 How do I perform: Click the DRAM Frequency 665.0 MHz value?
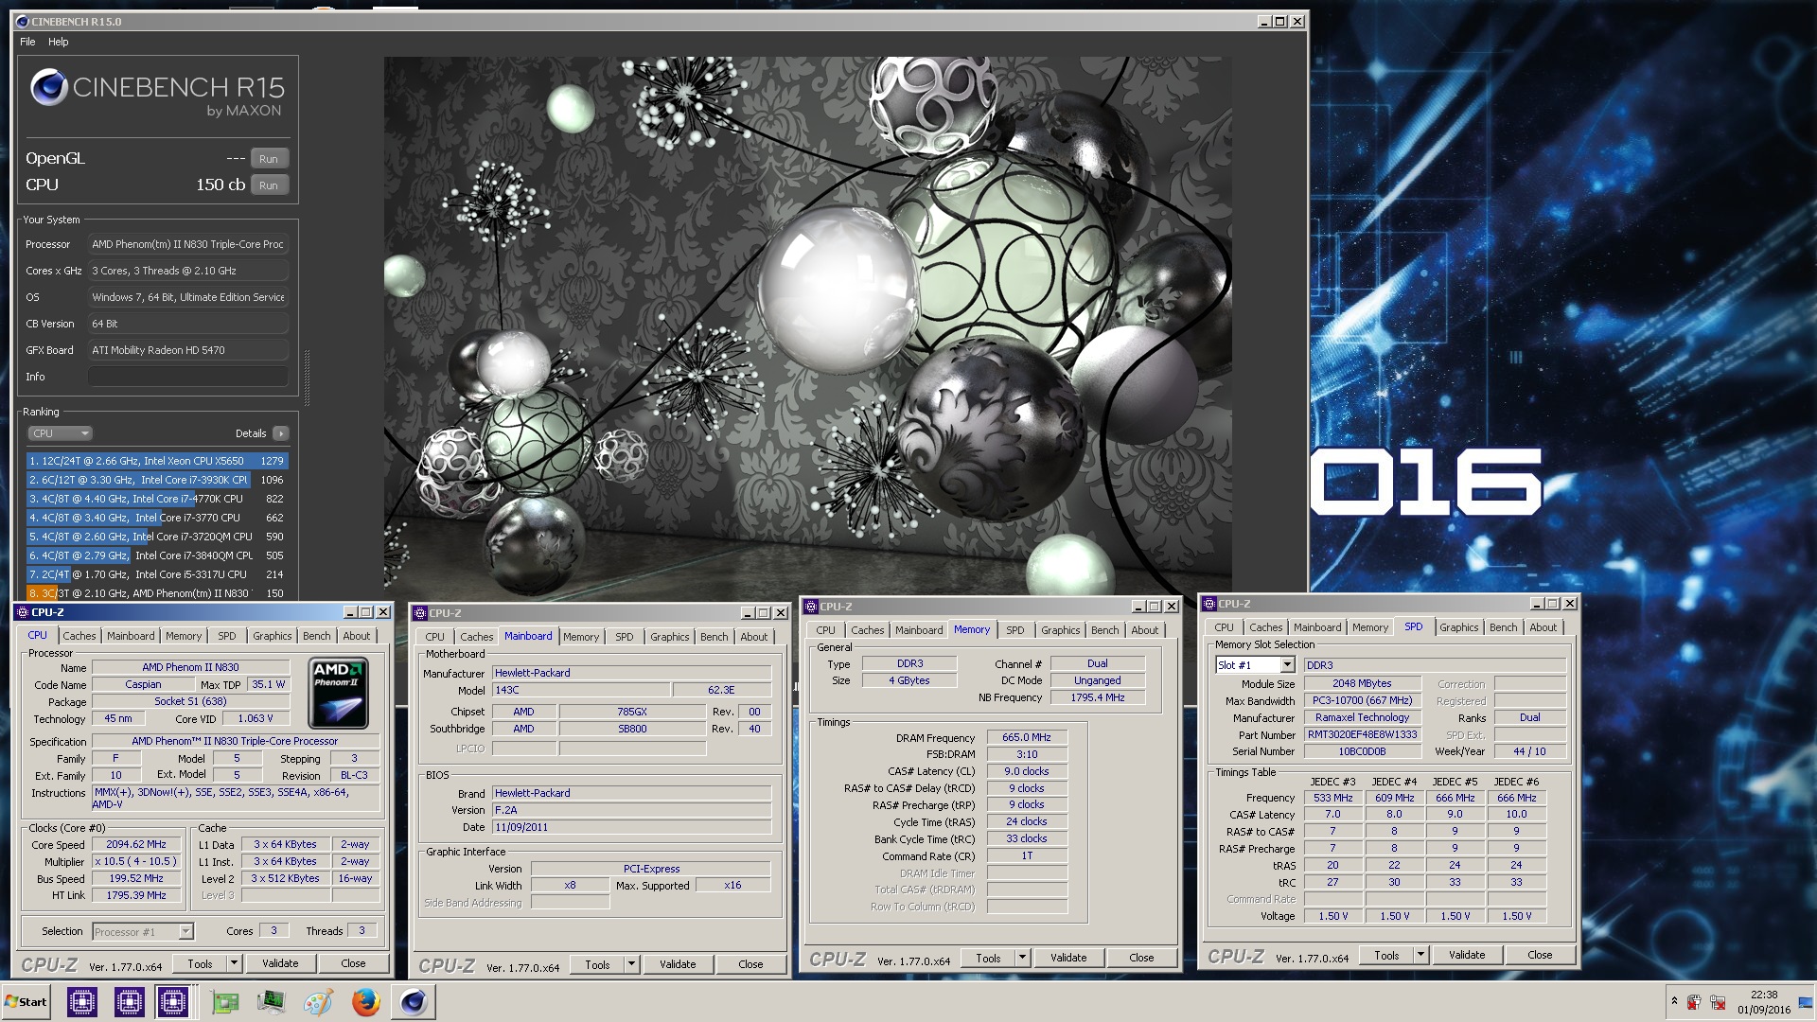click(x=1027, y=737)
